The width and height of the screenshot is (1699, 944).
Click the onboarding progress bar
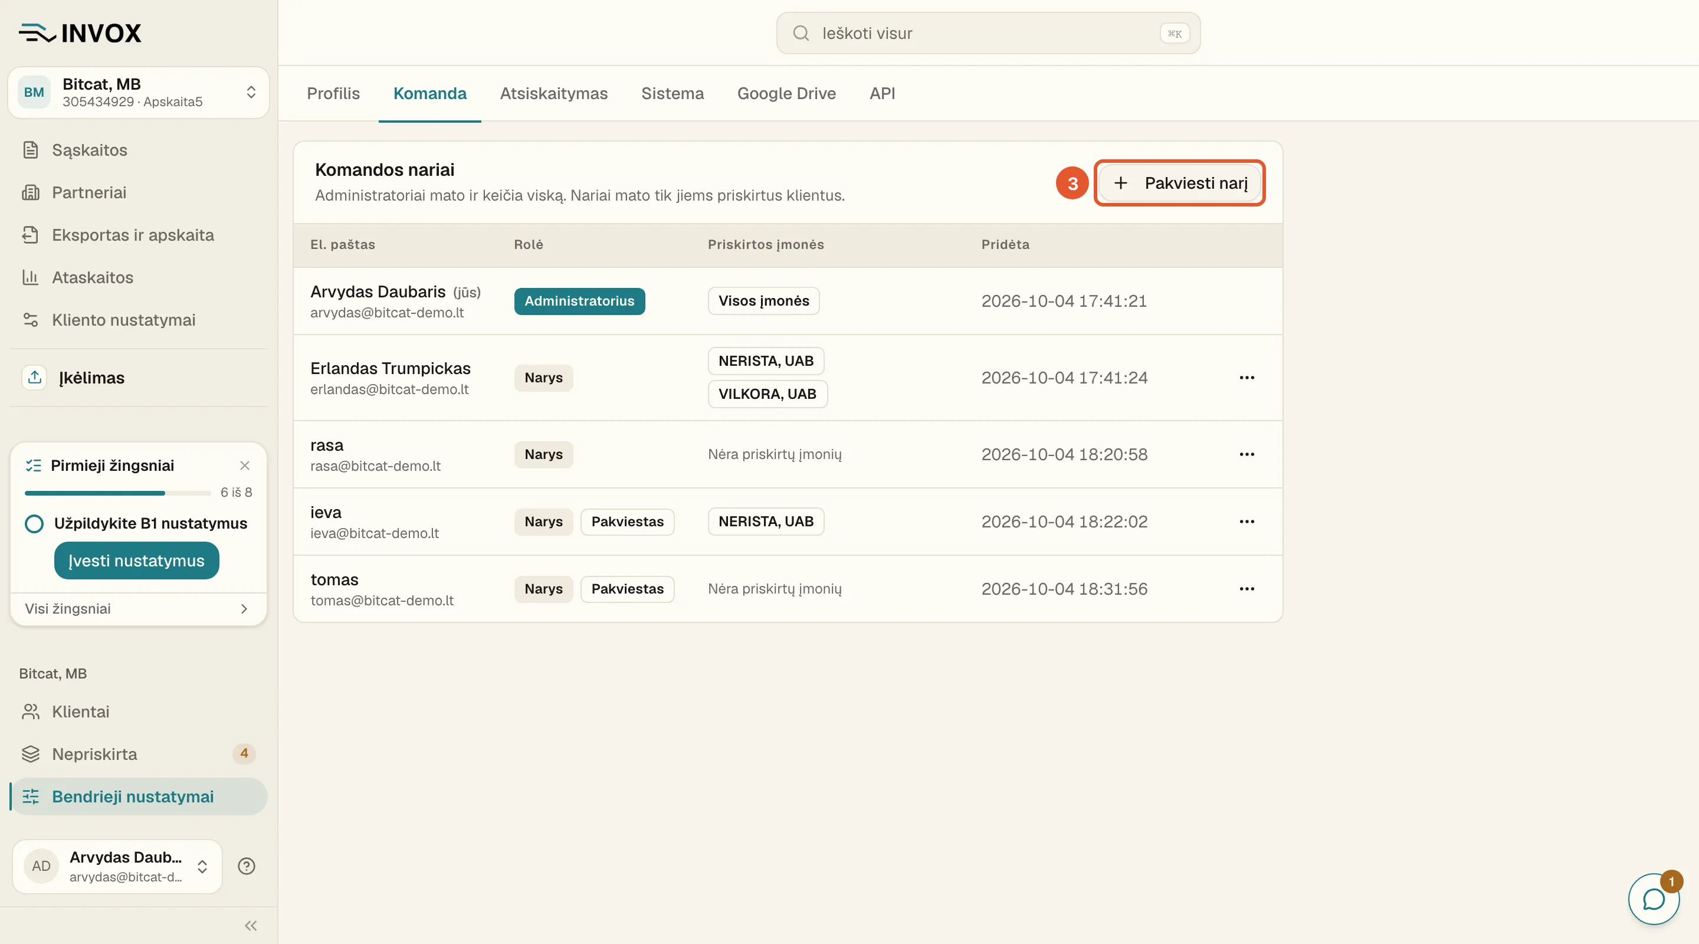[117, 493]
